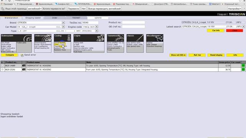
Task: Switch to the options tab
Action: [98, 18]
